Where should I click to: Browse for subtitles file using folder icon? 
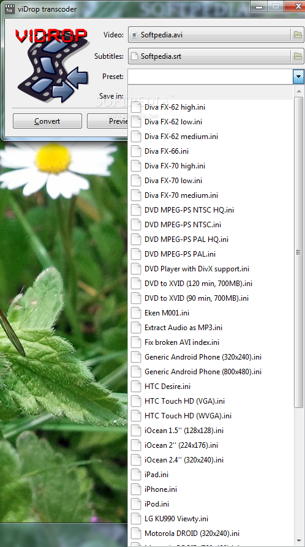coord(297,56)
